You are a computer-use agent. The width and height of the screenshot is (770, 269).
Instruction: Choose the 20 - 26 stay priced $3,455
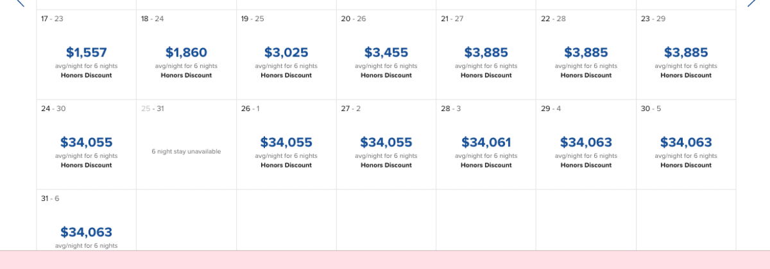pos(386,55)
